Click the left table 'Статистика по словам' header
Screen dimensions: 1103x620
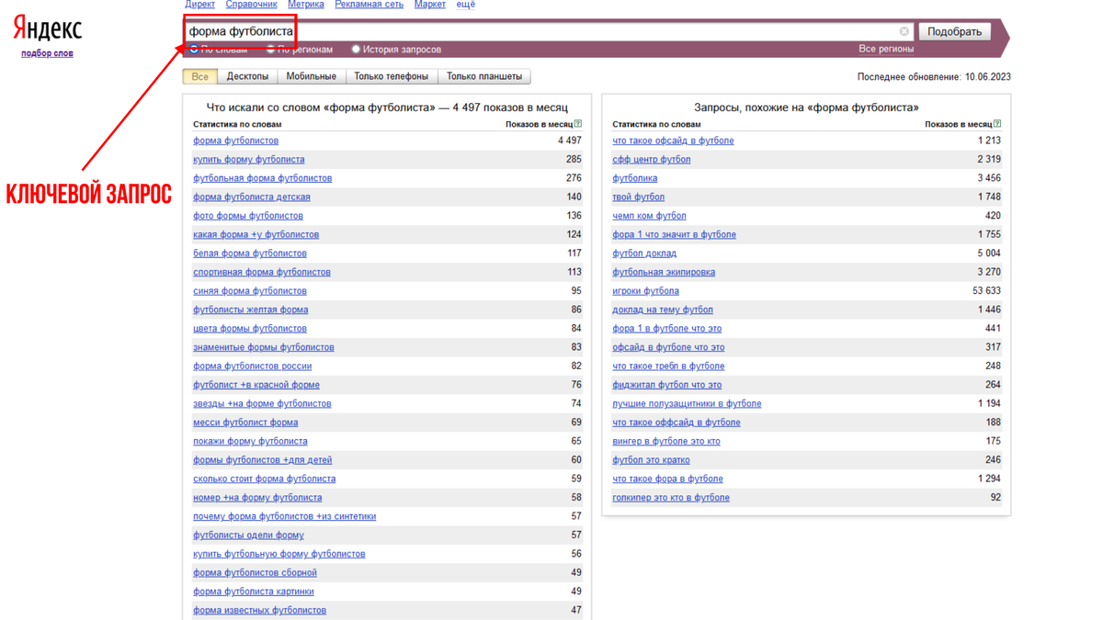pos(237,124)
